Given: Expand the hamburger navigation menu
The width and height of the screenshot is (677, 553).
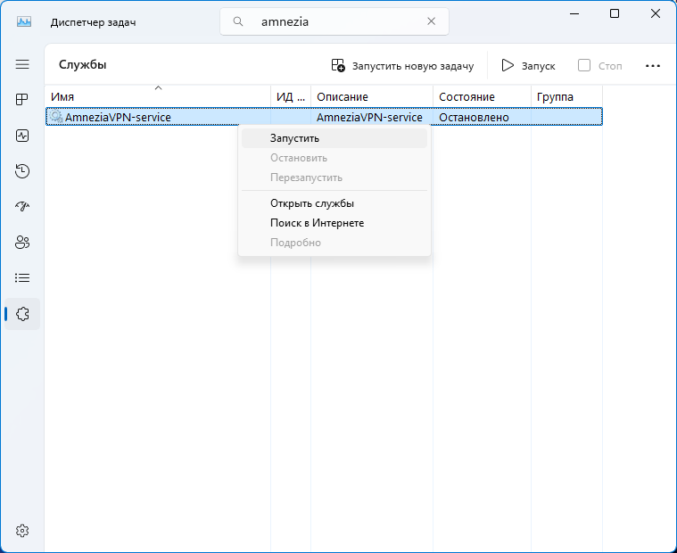Looking at the screenshot, I should click(x=22, y=64).
